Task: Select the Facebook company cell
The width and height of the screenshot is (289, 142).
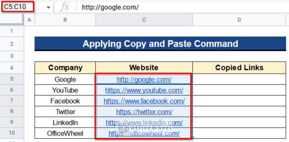Action: (65, 101)
